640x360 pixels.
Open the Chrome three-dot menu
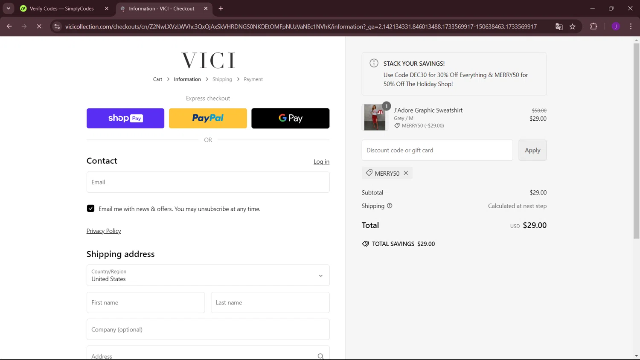click(x=631, y=26)
